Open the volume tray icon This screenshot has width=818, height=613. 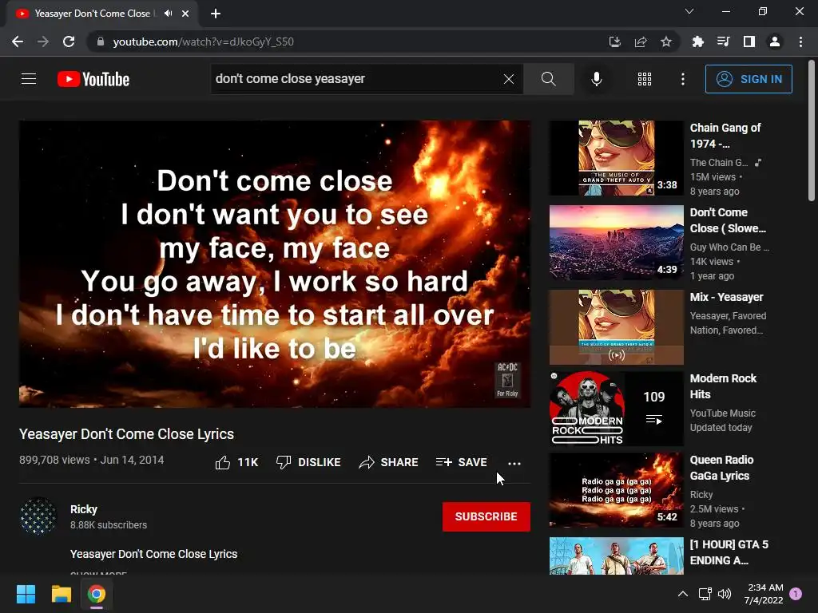point(725,594)
